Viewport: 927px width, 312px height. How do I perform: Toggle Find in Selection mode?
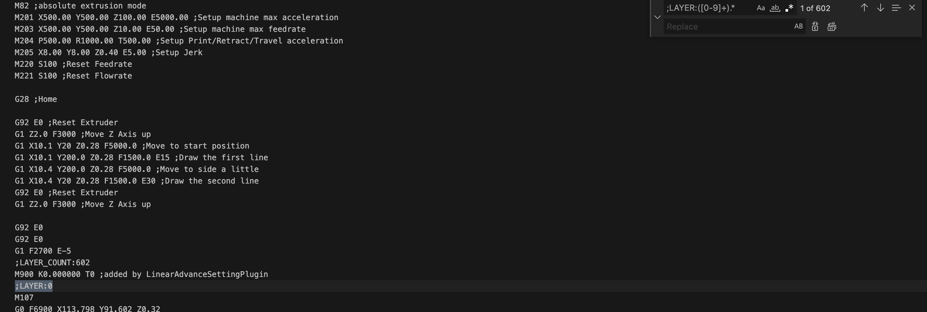click(x=896, y=7)
